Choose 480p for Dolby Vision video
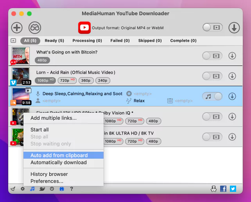Screen dimensions: 251x202 (x=154, y=121)
